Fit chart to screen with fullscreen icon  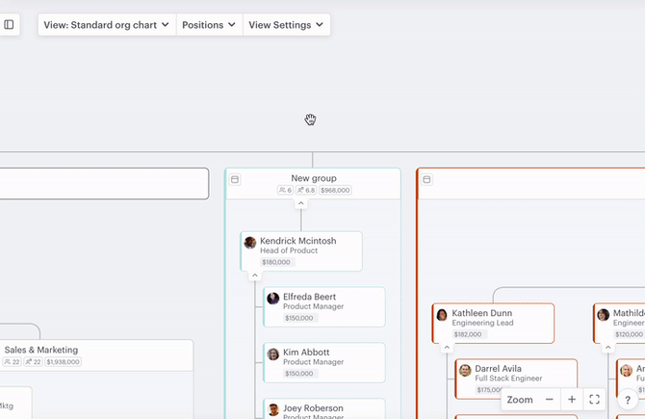coord(594,399)
